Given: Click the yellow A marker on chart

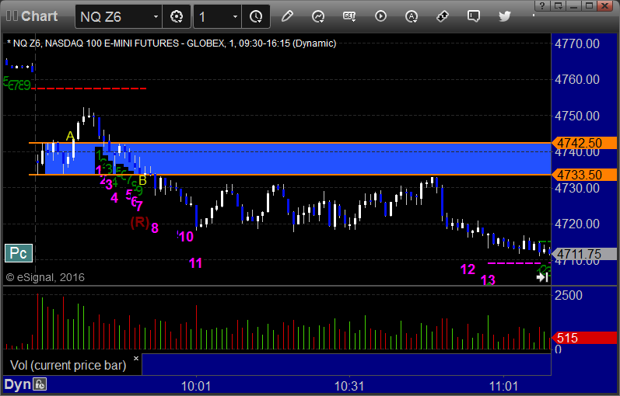Looking at the screenshot, I should point(70,136).
